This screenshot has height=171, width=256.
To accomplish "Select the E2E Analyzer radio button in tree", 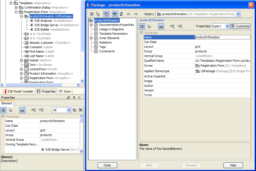I will coord(32,21).
